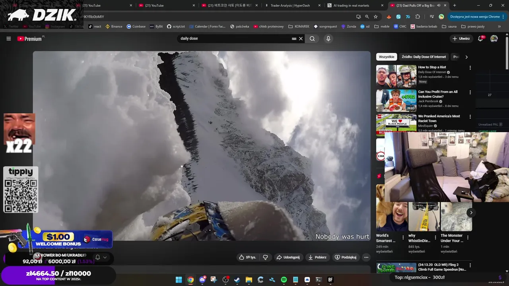Image resolution: width=509 pixels, height=286 pixels.
Task: Open options for All Inclusive Cruise video
Action: [470, 93]
